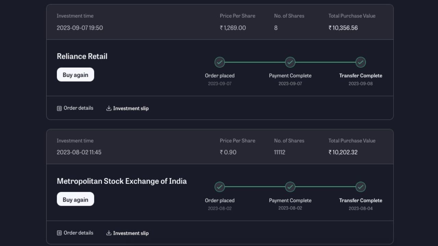Viewport: 438px width, 246px height.
Task: Click the Reliance Retail company name
Action: (82, 56)
